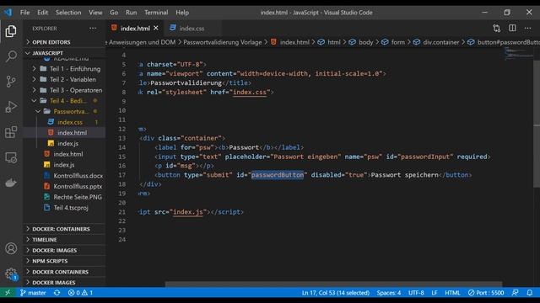Image resolution: width=540 pixels, height=303 pixels.
Task: Open the Extensions view
Action: click(x=11, y=132)
